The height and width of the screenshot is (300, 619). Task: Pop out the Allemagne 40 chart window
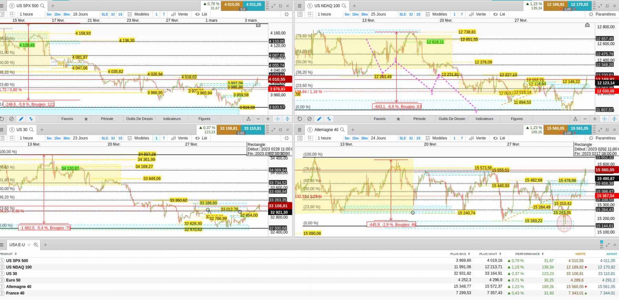[x=607, y=130]
